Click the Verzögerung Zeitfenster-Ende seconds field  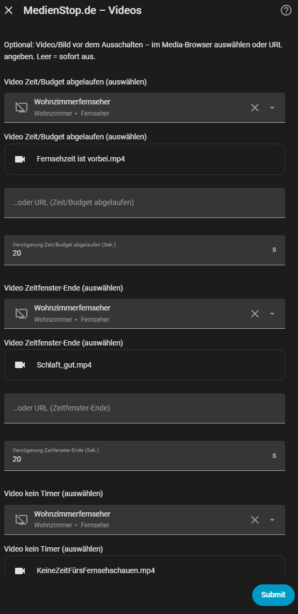coord(145,455)
